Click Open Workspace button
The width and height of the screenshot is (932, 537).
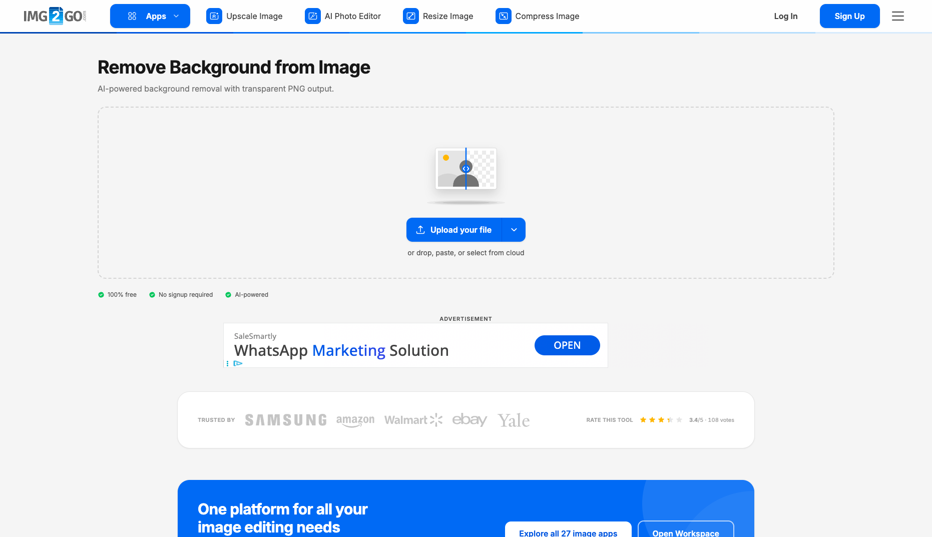(x=686, y=529)
